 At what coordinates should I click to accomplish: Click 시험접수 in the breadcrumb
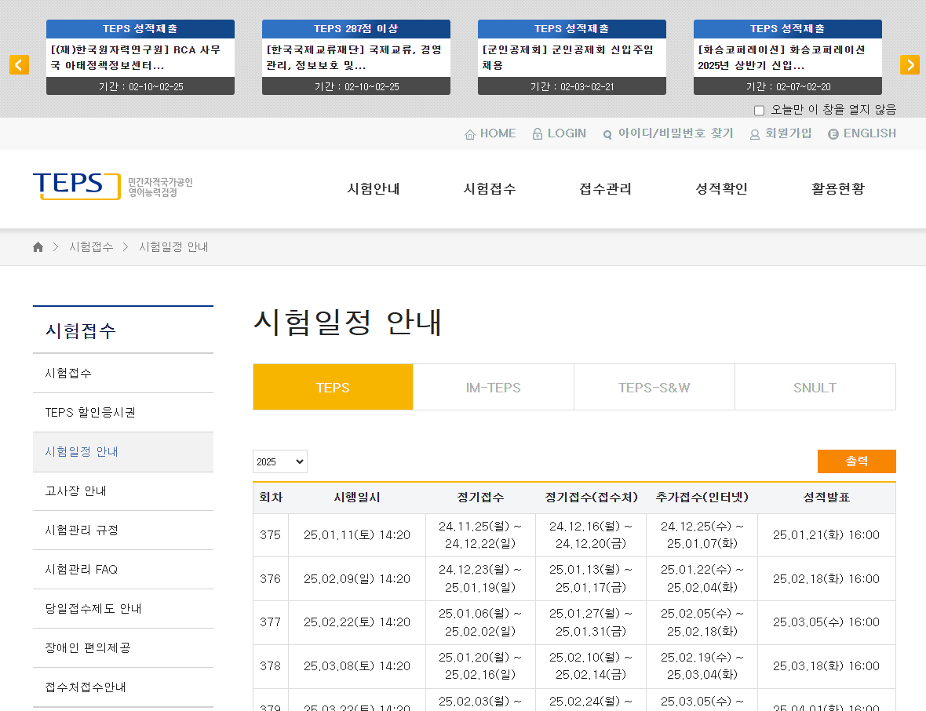[x=92, y=247]
